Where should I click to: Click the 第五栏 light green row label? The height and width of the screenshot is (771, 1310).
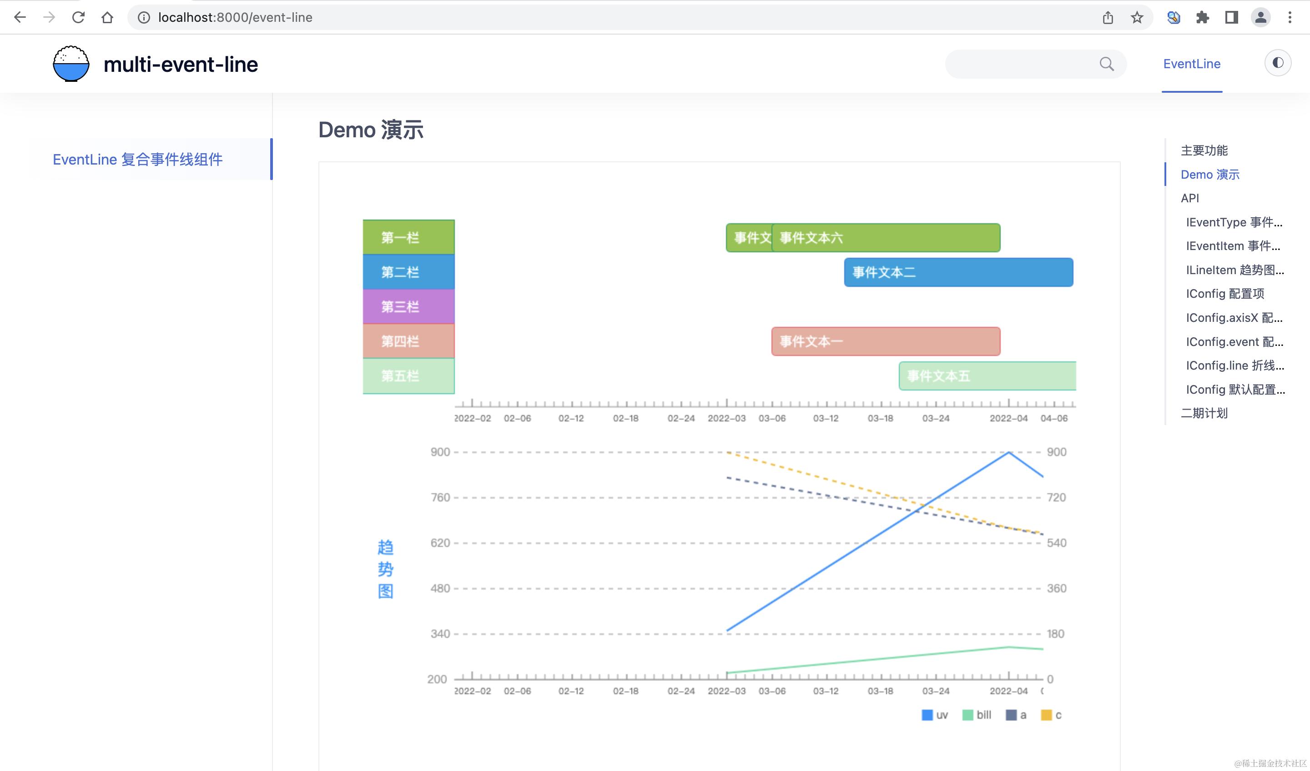pos(408,375)
